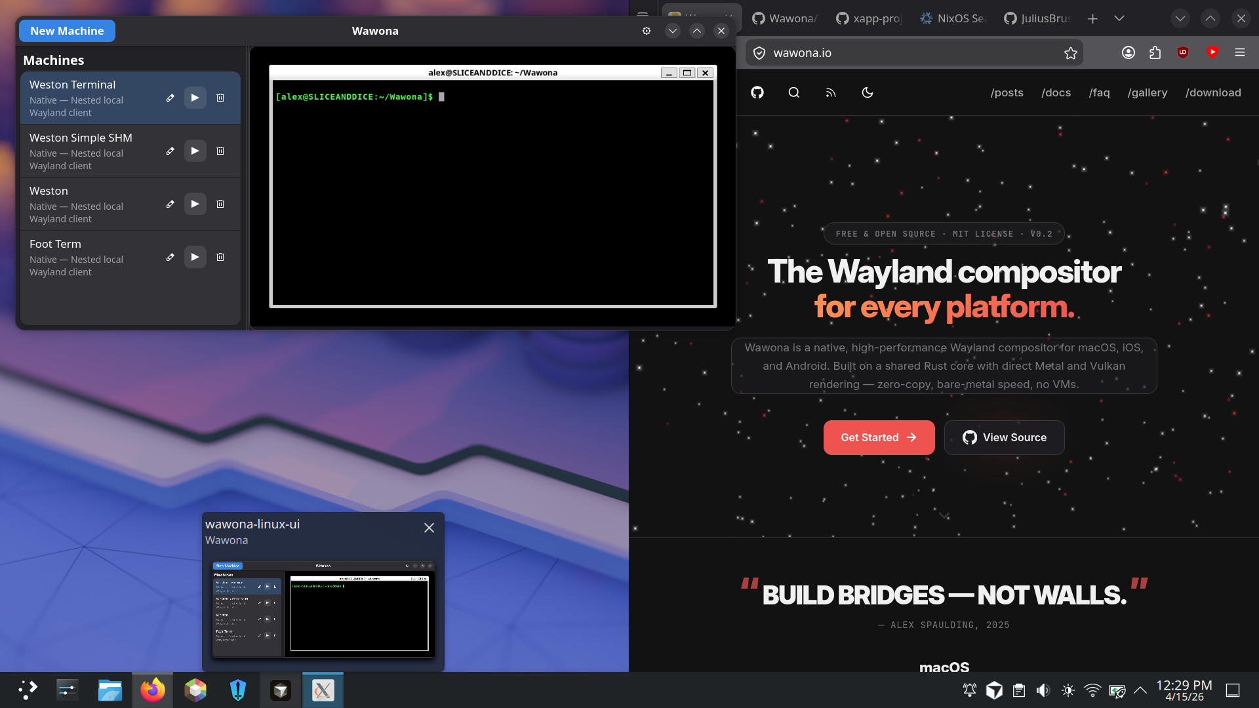Open a new browser tab
The height and width of the screenshot is (708, 1259).
pyautogui.click(x=1092, y=18)
